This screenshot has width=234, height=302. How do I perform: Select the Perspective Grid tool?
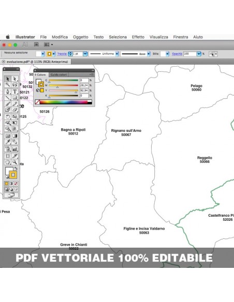pos(14,129)
